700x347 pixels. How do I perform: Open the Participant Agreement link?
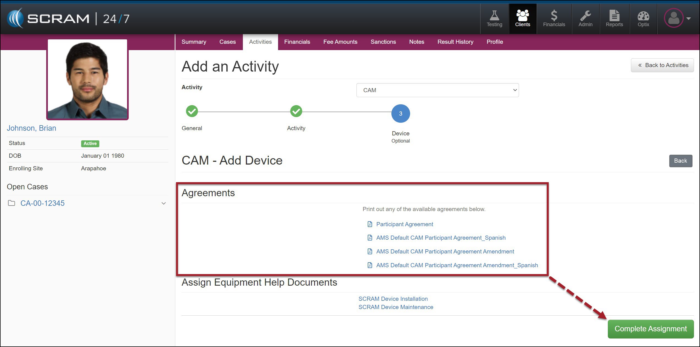404,224
